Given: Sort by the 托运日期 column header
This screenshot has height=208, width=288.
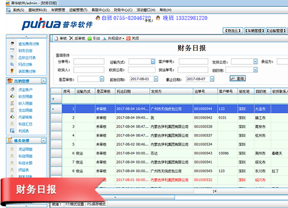Looking at the screenshot, I should pyautogui.click(x=132, y=91).
